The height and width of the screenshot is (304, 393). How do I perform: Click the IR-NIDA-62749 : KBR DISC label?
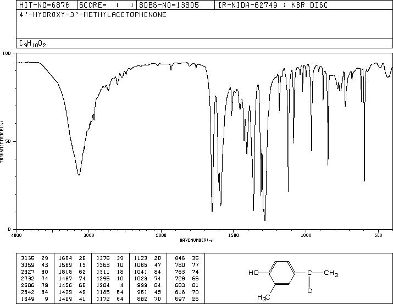(x=273, y=5)
